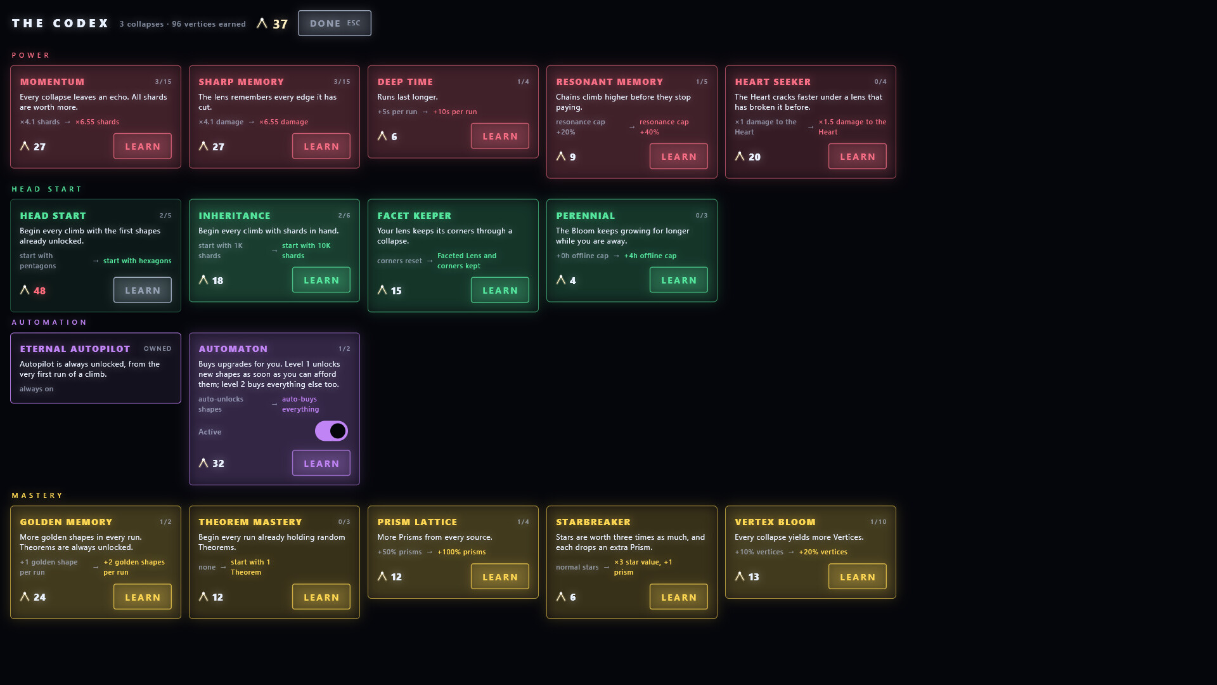Click the vertex cost icon on Starbreaker
The image size is (1217, 685).
pos(561,597)
